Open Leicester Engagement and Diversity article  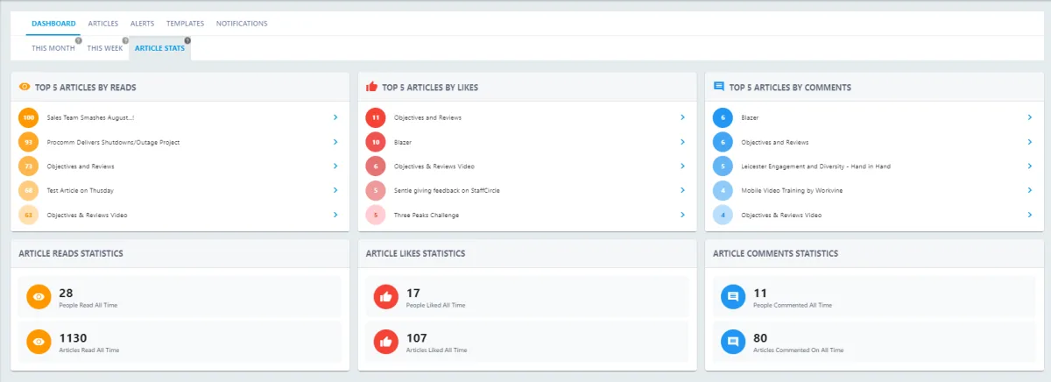[816, 166]
